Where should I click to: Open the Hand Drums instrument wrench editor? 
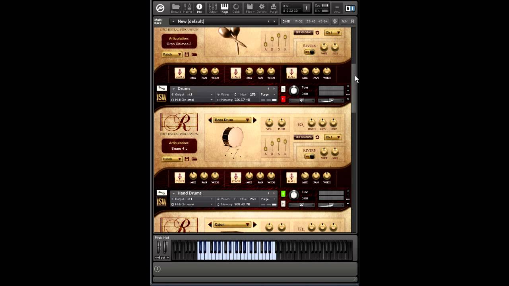pos(161,193)
